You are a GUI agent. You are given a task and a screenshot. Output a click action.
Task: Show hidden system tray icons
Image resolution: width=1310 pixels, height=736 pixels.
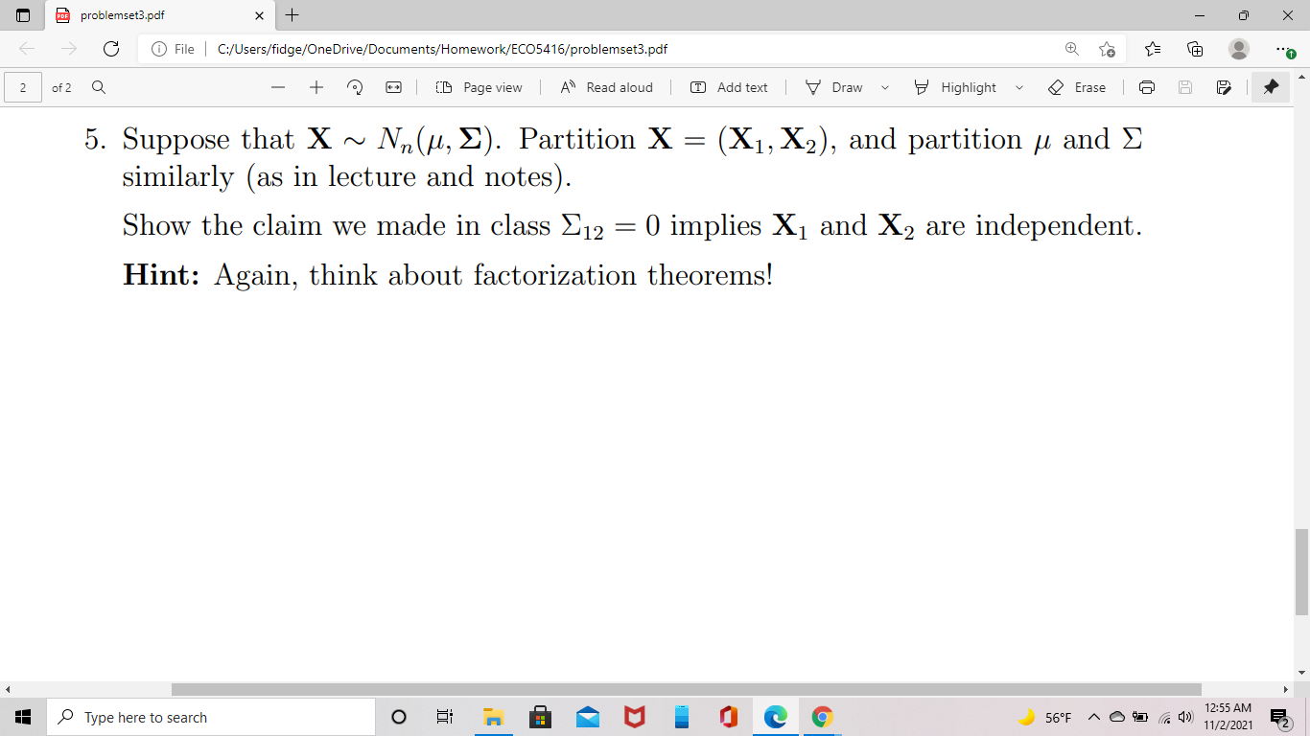click(x=1093, y=716)
